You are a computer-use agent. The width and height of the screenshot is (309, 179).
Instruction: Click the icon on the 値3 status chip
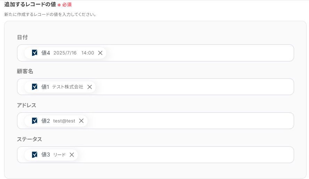[34, 155]
